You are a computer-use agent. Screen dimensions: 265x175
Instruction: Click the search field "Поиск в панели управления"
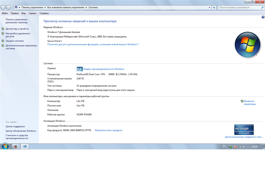coord(239,7)
